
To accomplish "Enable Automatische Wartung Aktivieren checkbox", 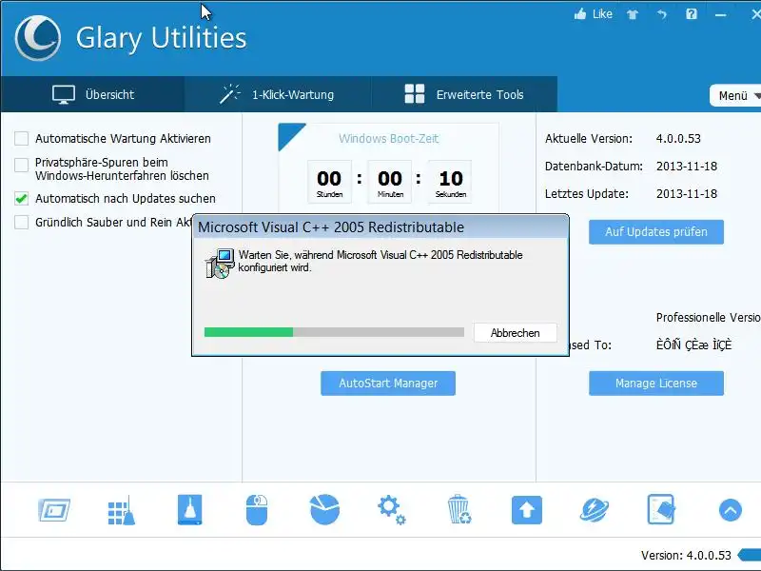I will pos(21,138).
